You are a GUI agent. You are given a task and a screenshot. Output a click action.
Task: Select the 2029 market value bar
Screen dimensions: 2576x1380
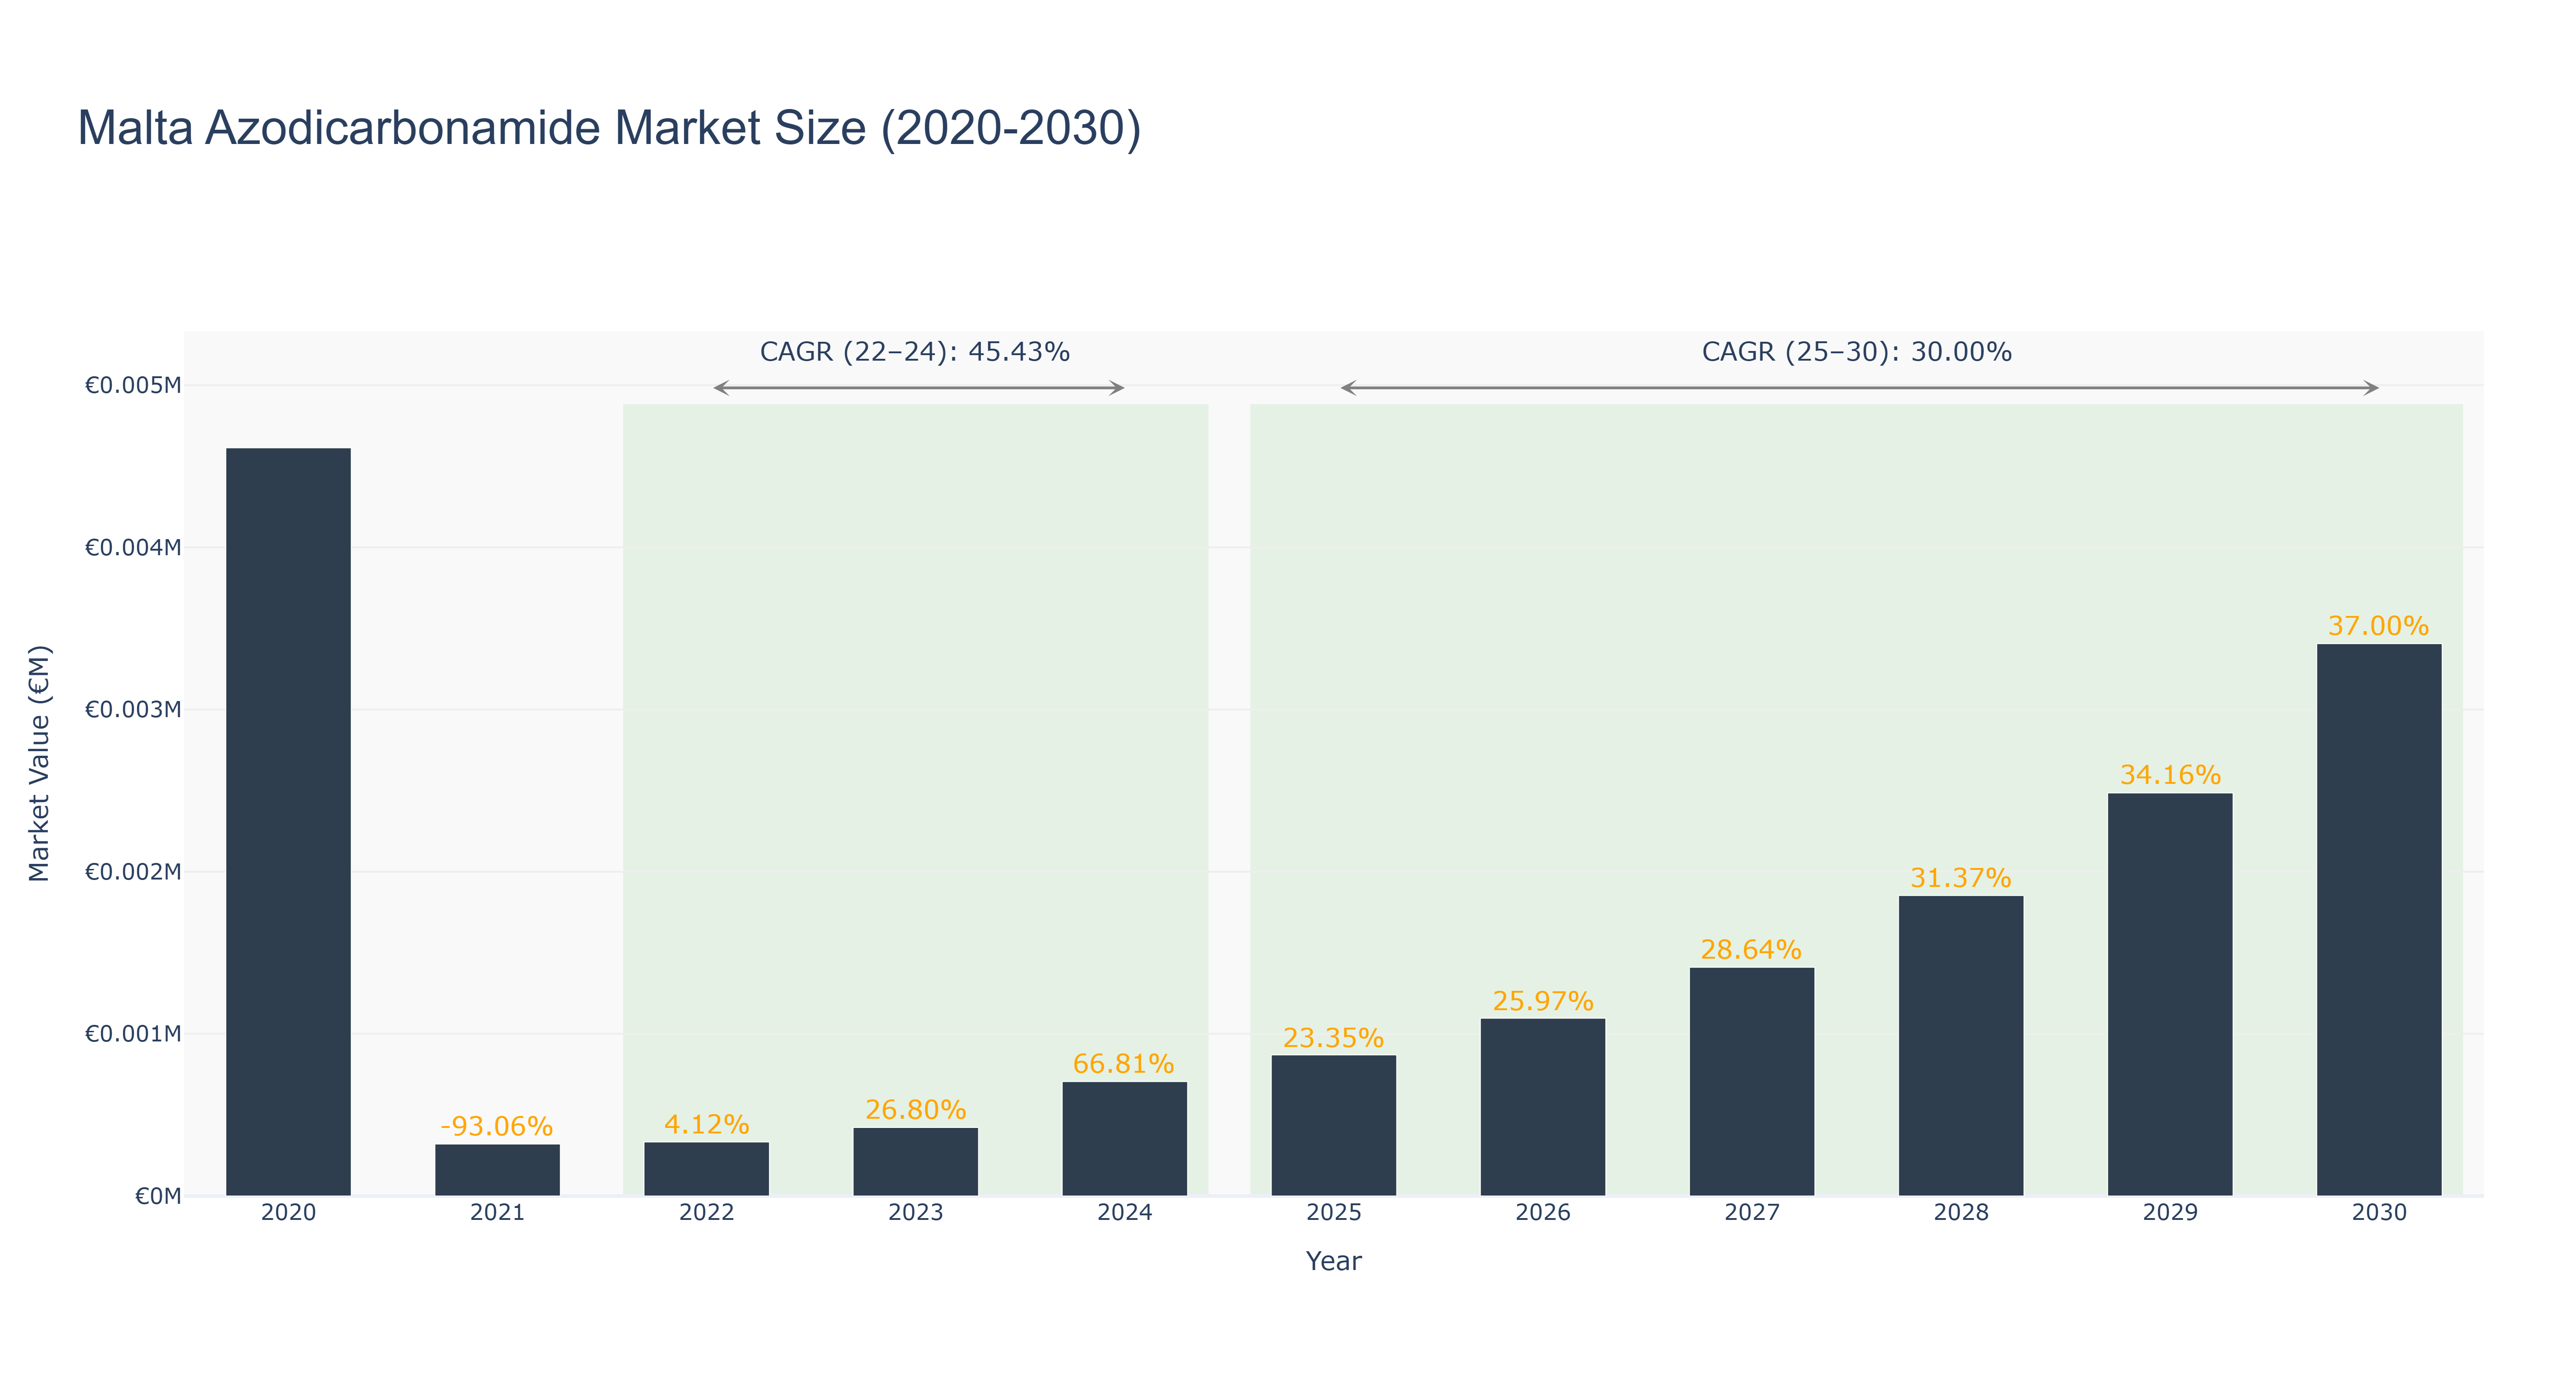(2169, 995)
